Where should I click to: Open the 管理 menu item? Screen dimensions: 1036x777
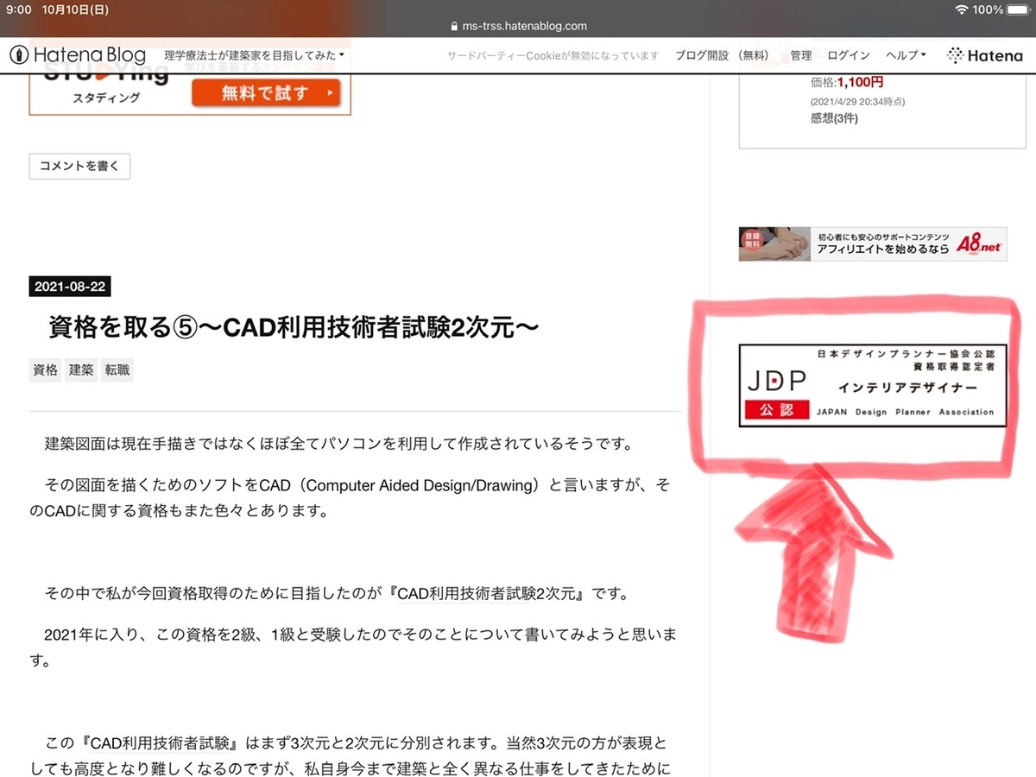tap(800, 55)
